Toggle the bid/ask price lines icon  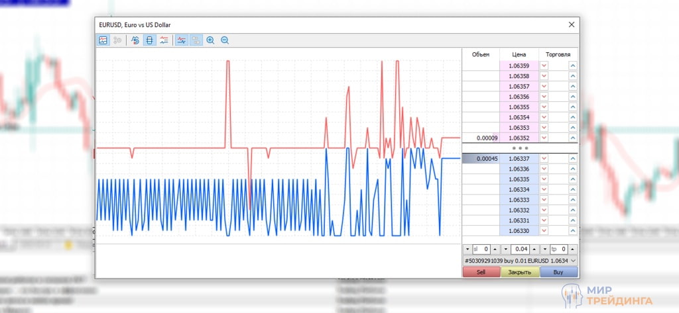pos(181,40)
